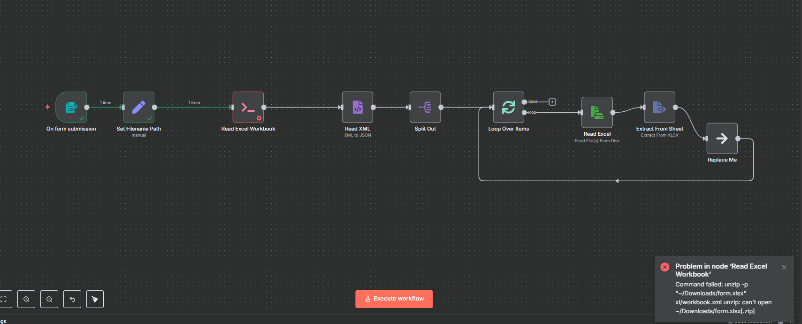Click the 'XML to JSON' subtitle
The width and height of the screenshot is (802, 324).
click(358, 135)
